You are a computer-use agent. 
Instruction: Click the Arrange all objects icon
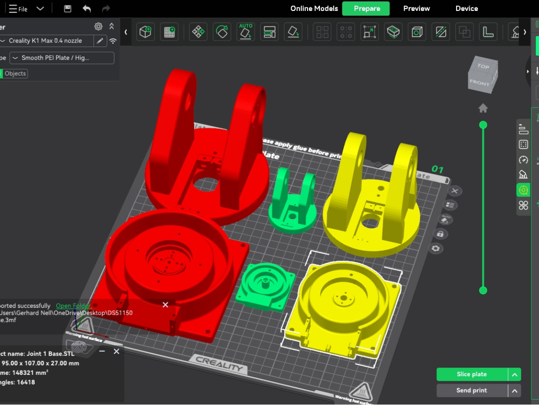click(x=270, y=32)
